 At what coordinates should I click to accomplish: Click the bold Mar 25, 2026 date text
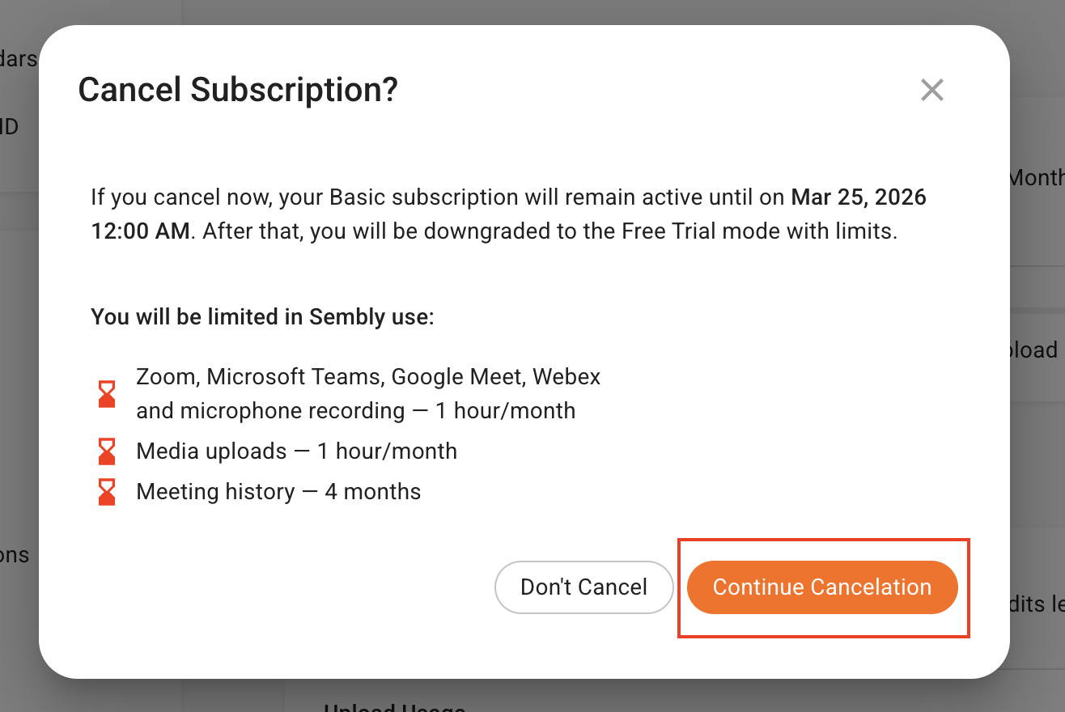[858, 197]
